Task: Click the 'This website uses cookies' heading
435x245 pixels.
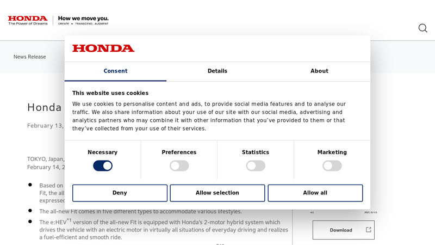Action: [110, 93]
